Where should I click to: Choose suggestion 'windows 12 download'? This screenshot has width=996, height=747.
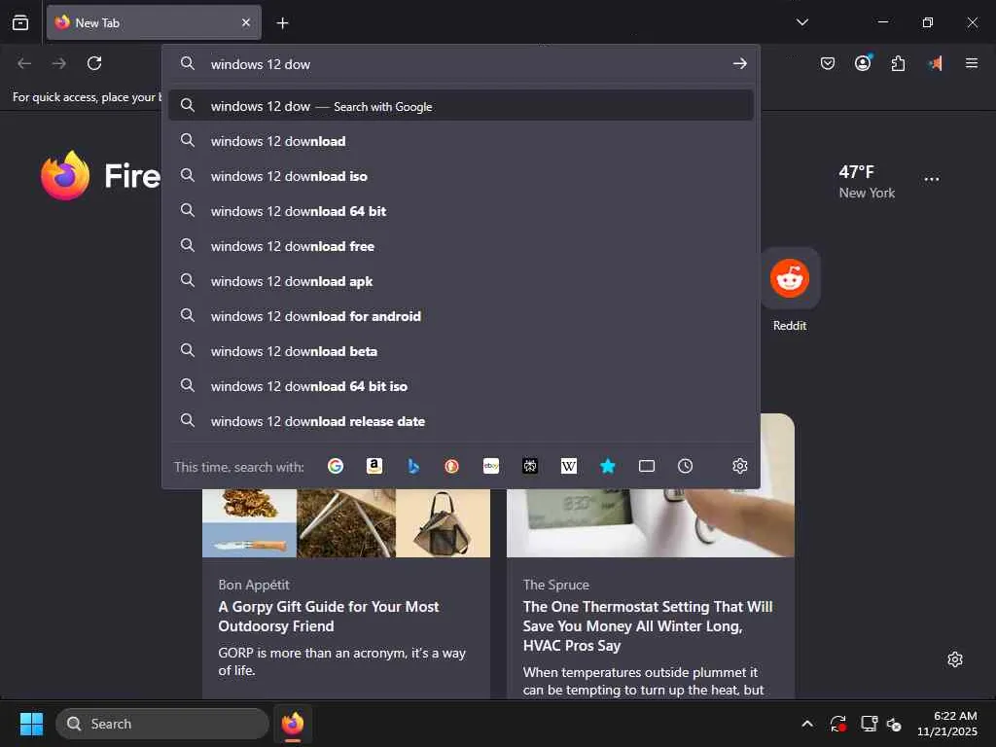[461, 141]
